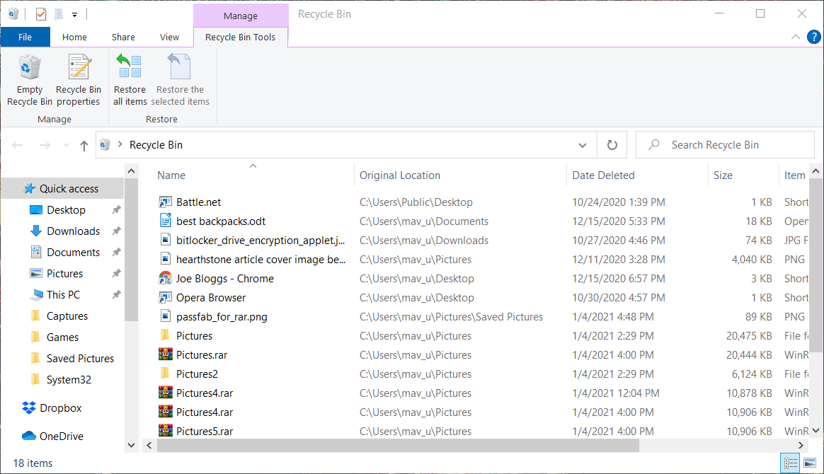Select Documents in Quick access

(73, 253)
